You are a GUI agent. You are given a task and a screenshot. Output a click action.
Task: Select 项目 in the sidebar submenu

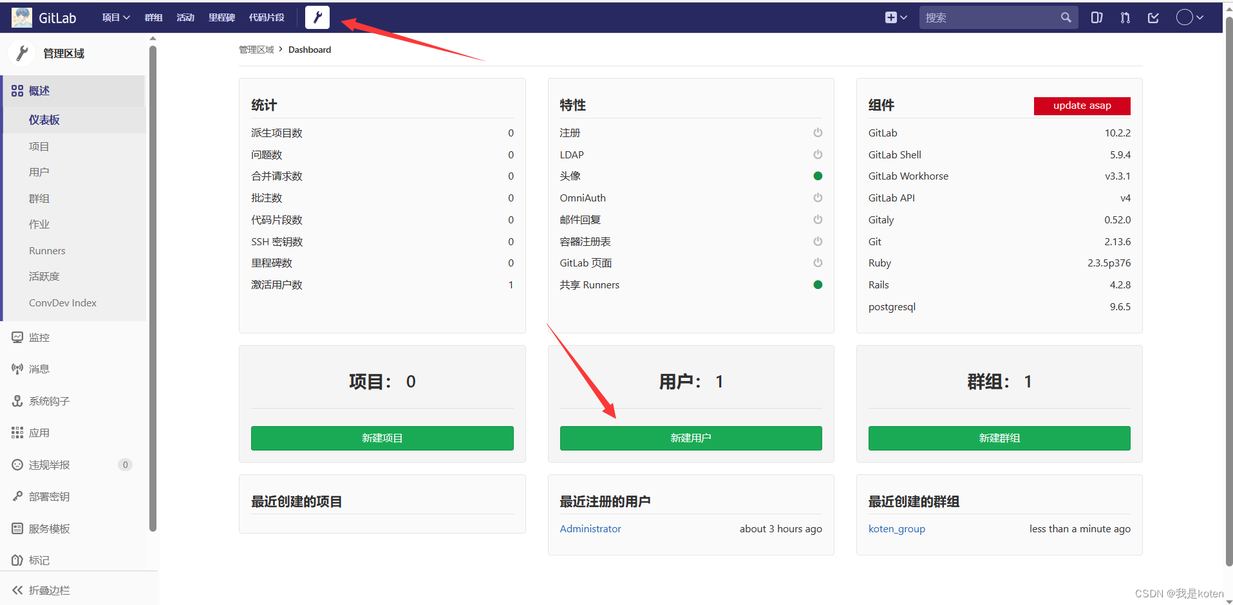tap(39, 146)
